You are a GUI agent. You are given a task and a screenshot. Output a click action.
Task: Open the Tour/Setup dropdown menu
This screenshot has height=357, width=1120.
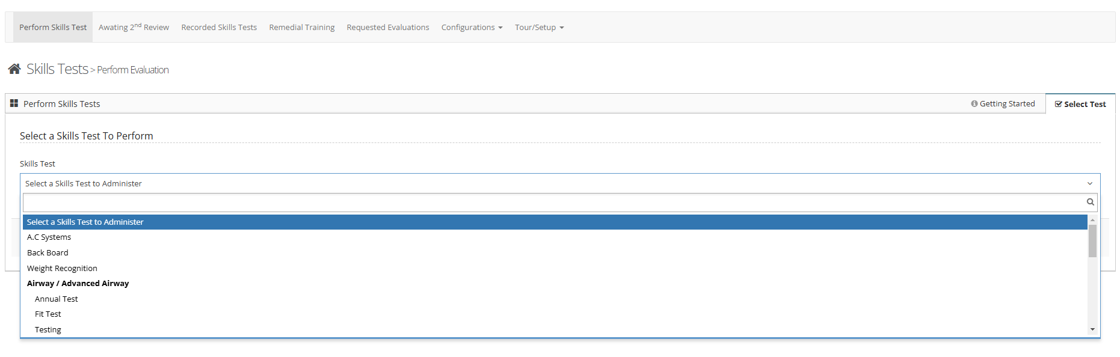tap(539, 28)
